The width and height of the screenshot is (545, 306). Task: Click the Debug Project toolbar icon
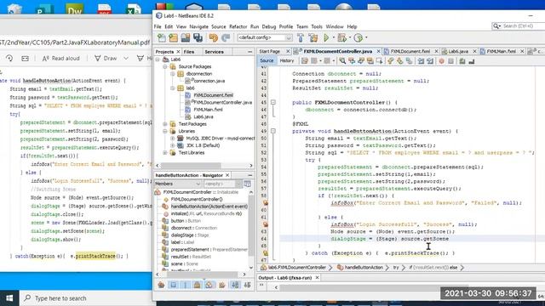pos(342,37)
